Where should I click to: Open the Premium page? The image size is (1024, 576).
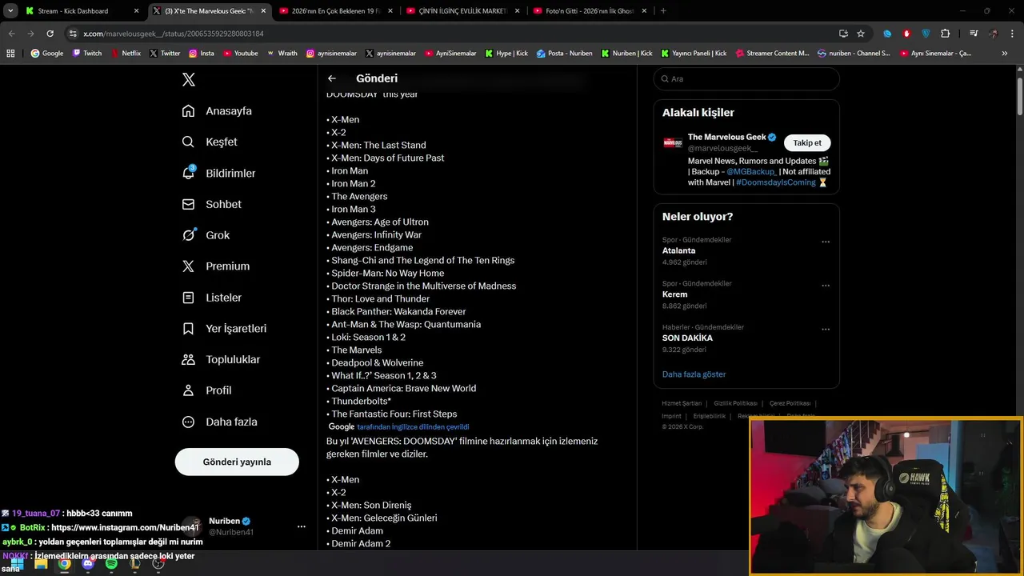215,266
